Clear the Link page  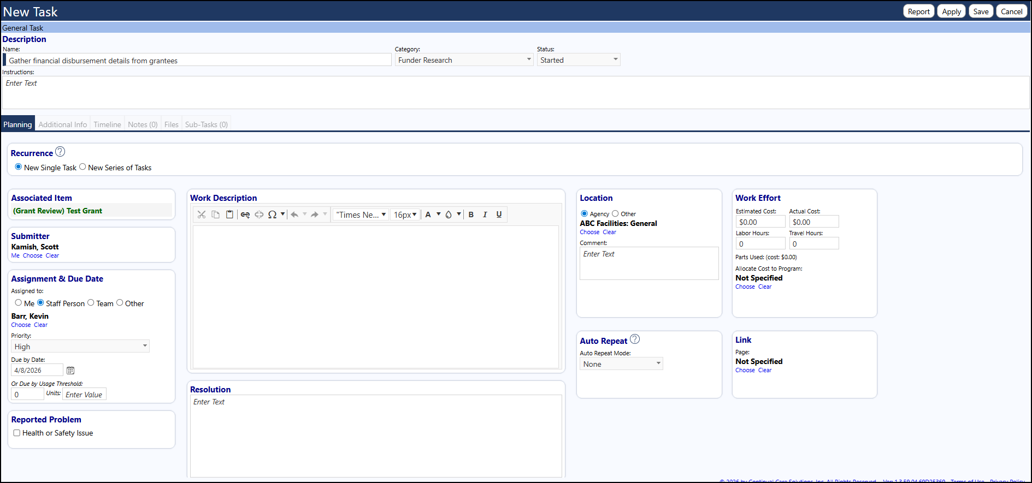(x=765, y=370)
